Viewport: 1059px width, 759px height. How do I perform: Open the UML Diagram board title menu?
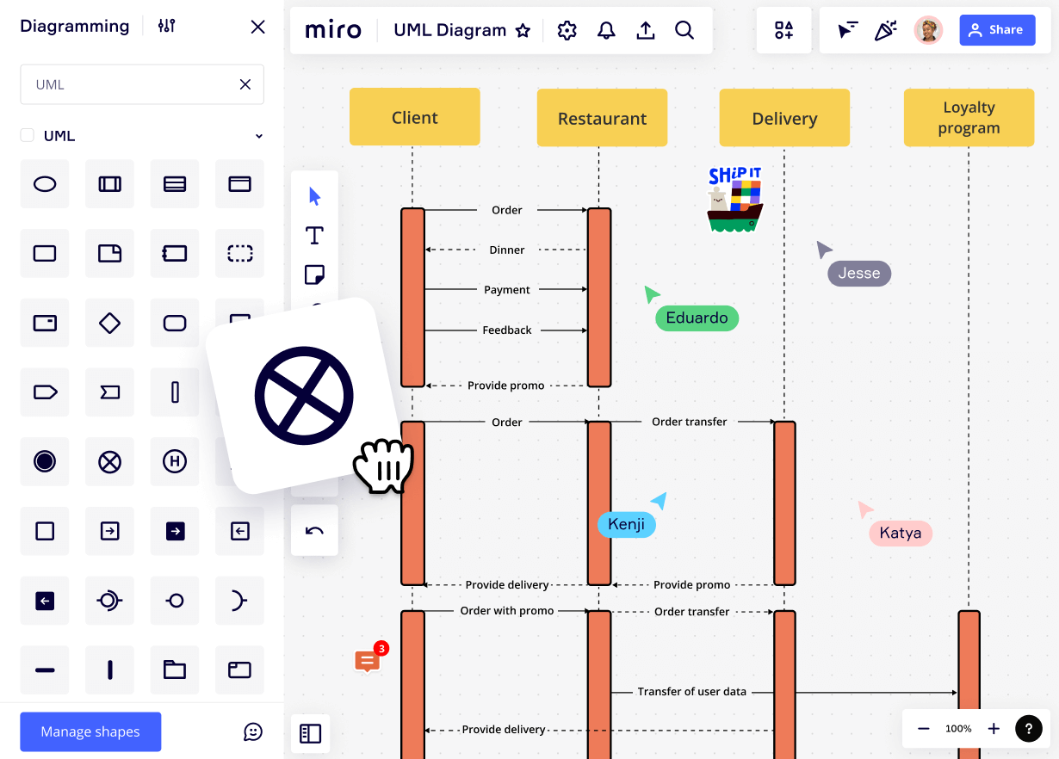tap(449, 29)
